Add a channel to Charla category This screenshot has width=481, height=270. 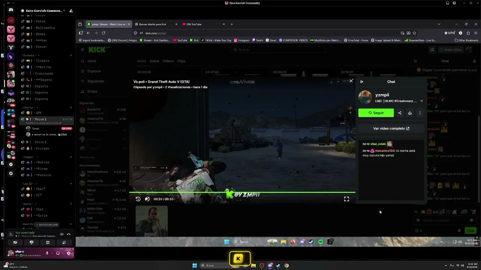pyautogui.click(x=71, y=108)
